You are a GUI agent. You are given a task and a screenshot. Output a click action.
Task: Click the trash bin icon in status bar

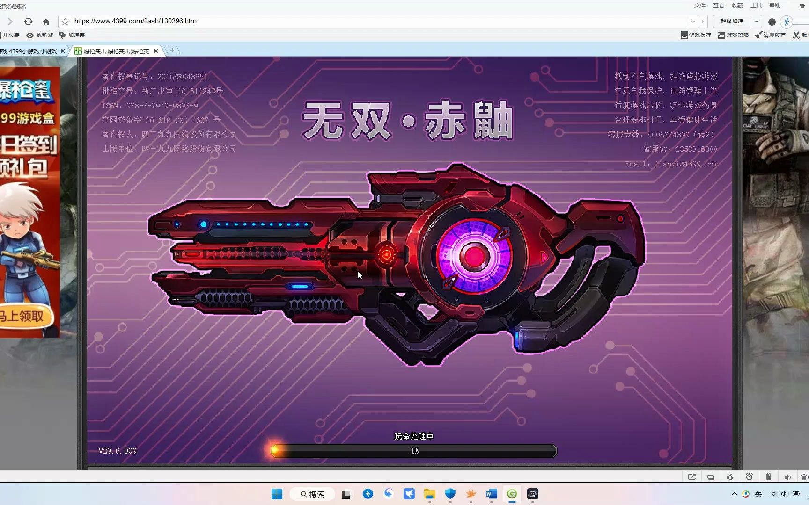point(804,477)
